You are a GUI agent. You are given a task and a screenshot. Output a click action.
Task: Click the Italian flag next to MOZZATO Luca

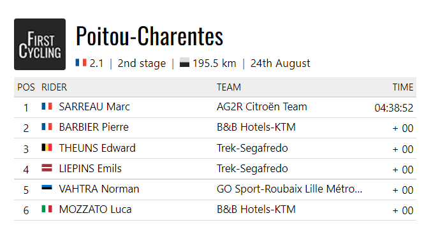[47, 209]
